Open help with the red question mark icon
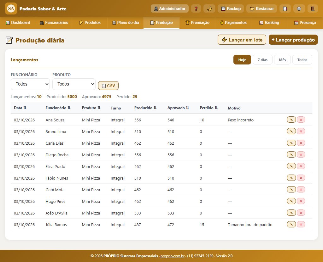 pyautogui.click(x=196, y=8)
